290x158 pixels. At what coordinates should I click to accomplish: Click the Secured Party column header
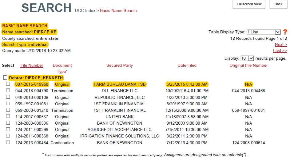click(120, 65)
